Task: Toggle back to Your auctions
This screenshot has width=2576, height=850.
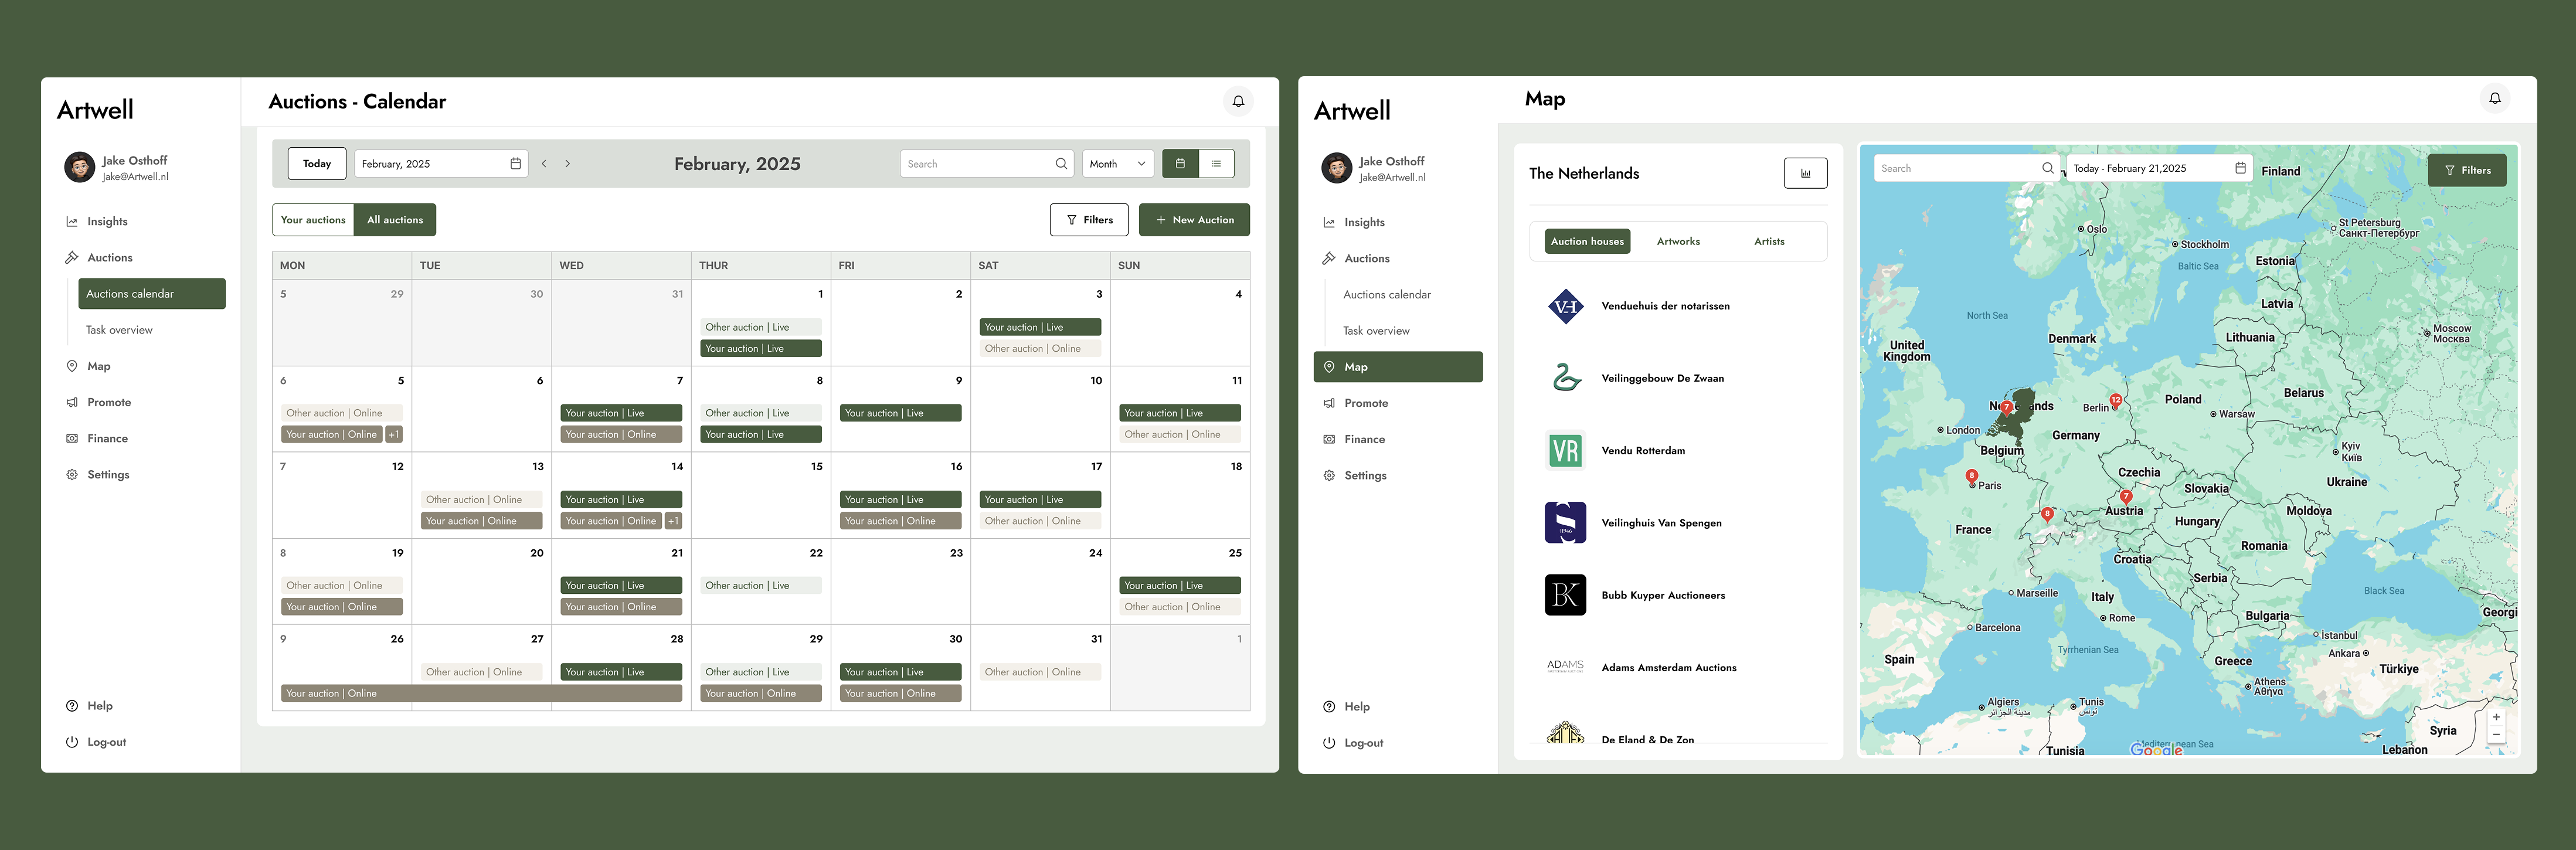Action: [x=313, y=219]
